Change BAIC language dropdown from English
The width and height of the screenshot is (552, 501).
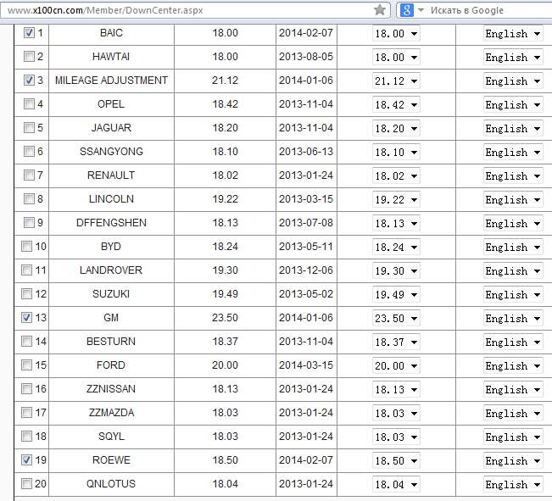[x=513, y=34]
